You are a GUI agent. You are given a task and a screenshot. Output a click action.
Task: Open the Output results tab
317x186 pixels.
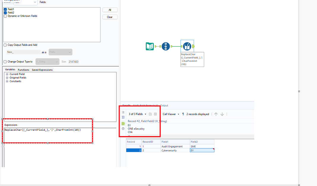point(164,105)
